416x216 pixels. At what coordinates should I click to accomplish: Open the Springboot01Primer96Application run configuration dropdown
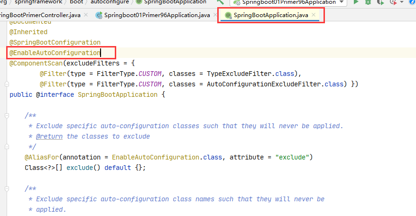click(x=288, y=2)
